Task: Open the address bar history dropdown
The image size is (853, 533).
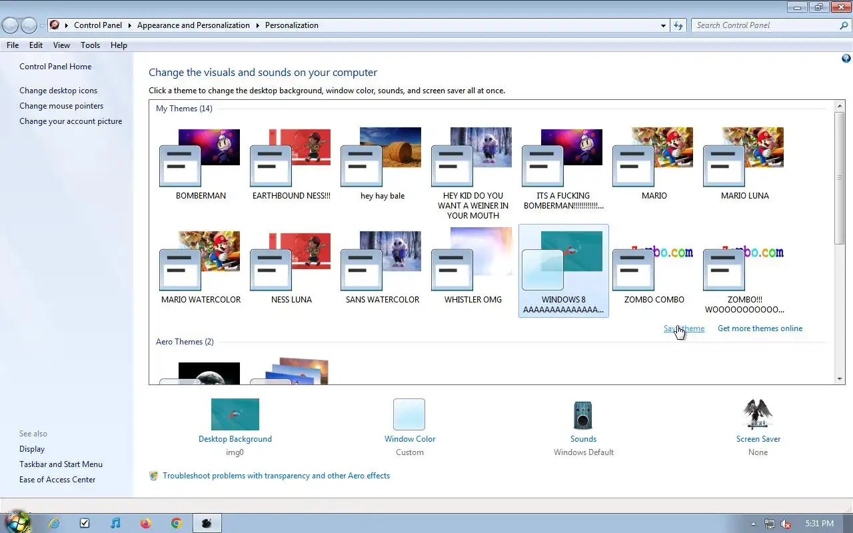Action: coord(663,25)
